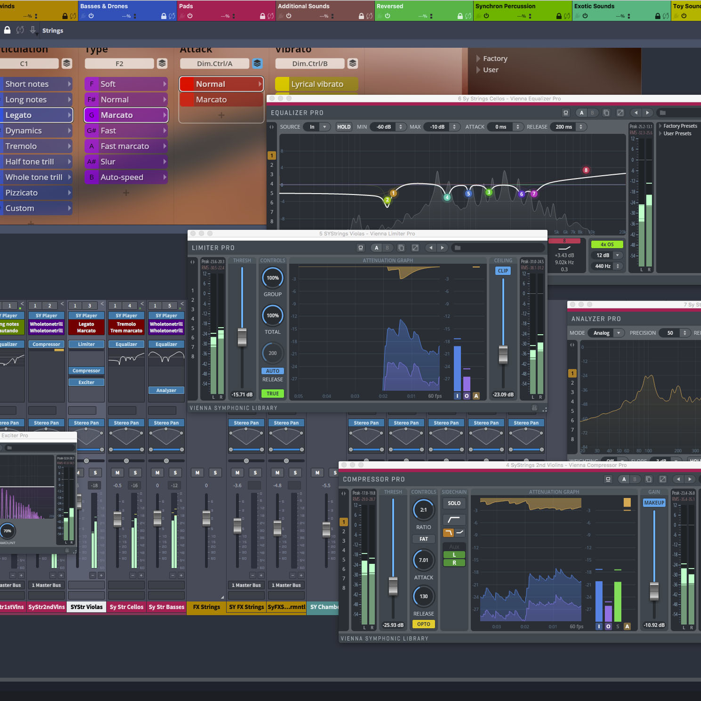The width and height of the screenshot is (701, 701).
Task: Click RELEASE 200 ms stepper in Equalizer
Action: point(581,127)
